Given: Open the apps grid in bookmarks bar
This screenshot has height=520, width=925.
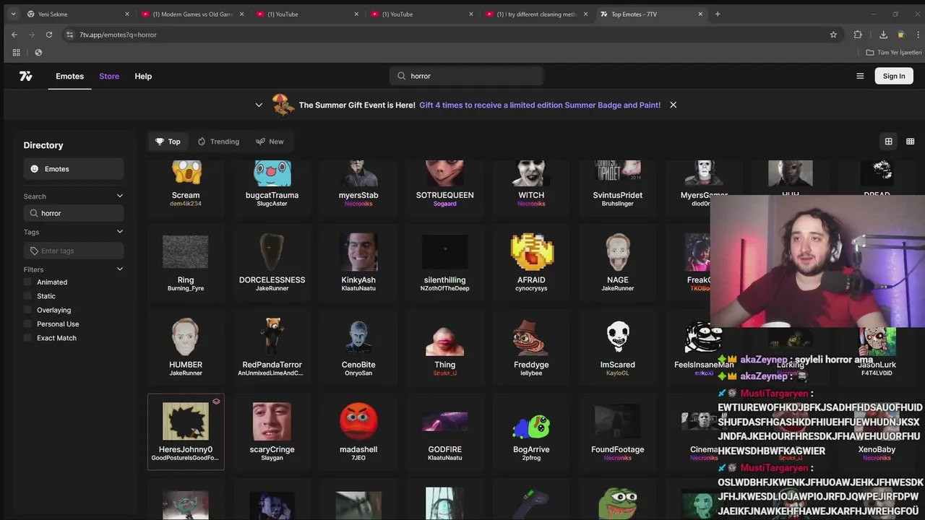Looking at the screenshot, I should click(x=16, y=52).
